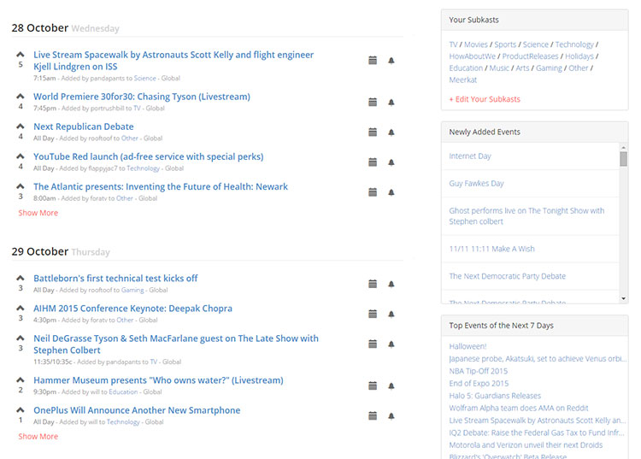Open NBA Tip-Off 2015 top event

479,371
